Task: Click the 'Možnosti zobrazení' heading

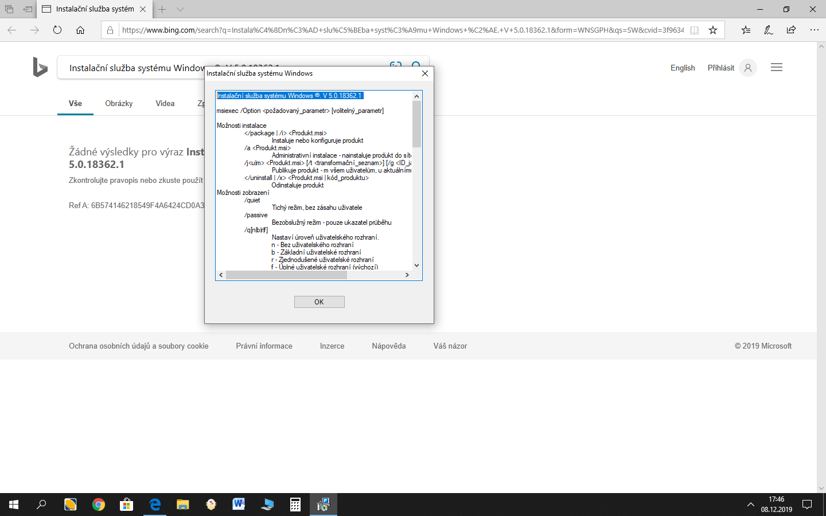Action: tap(243, 193)
